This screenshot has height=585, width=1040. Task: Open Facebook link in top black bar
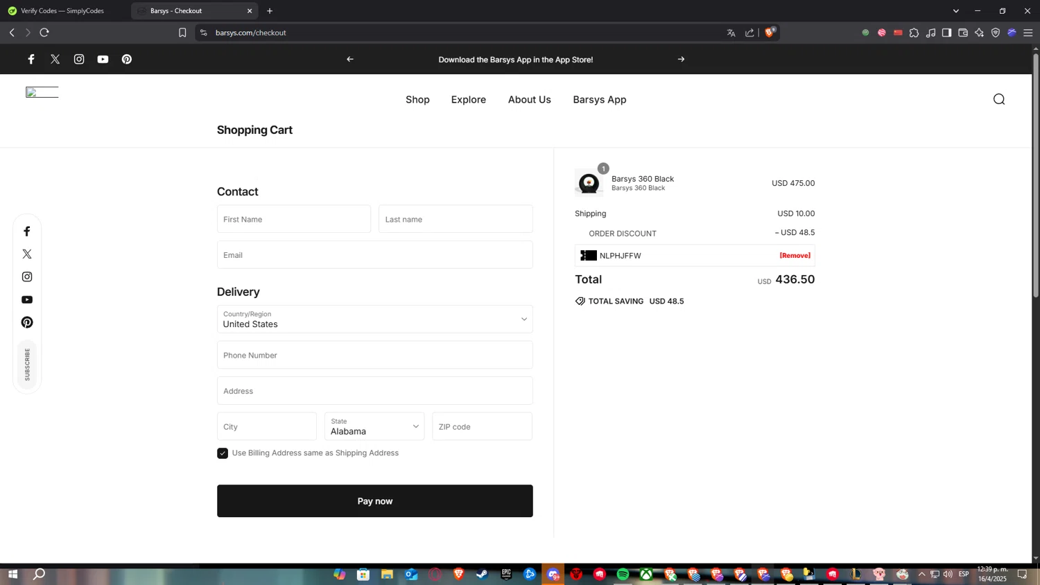point(31,60)
